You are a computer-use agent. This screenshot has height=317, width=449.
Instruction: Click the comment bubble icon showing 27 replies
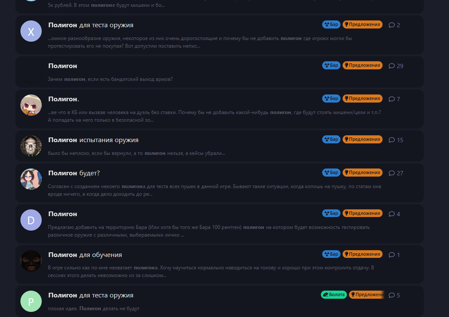[392, 173]
